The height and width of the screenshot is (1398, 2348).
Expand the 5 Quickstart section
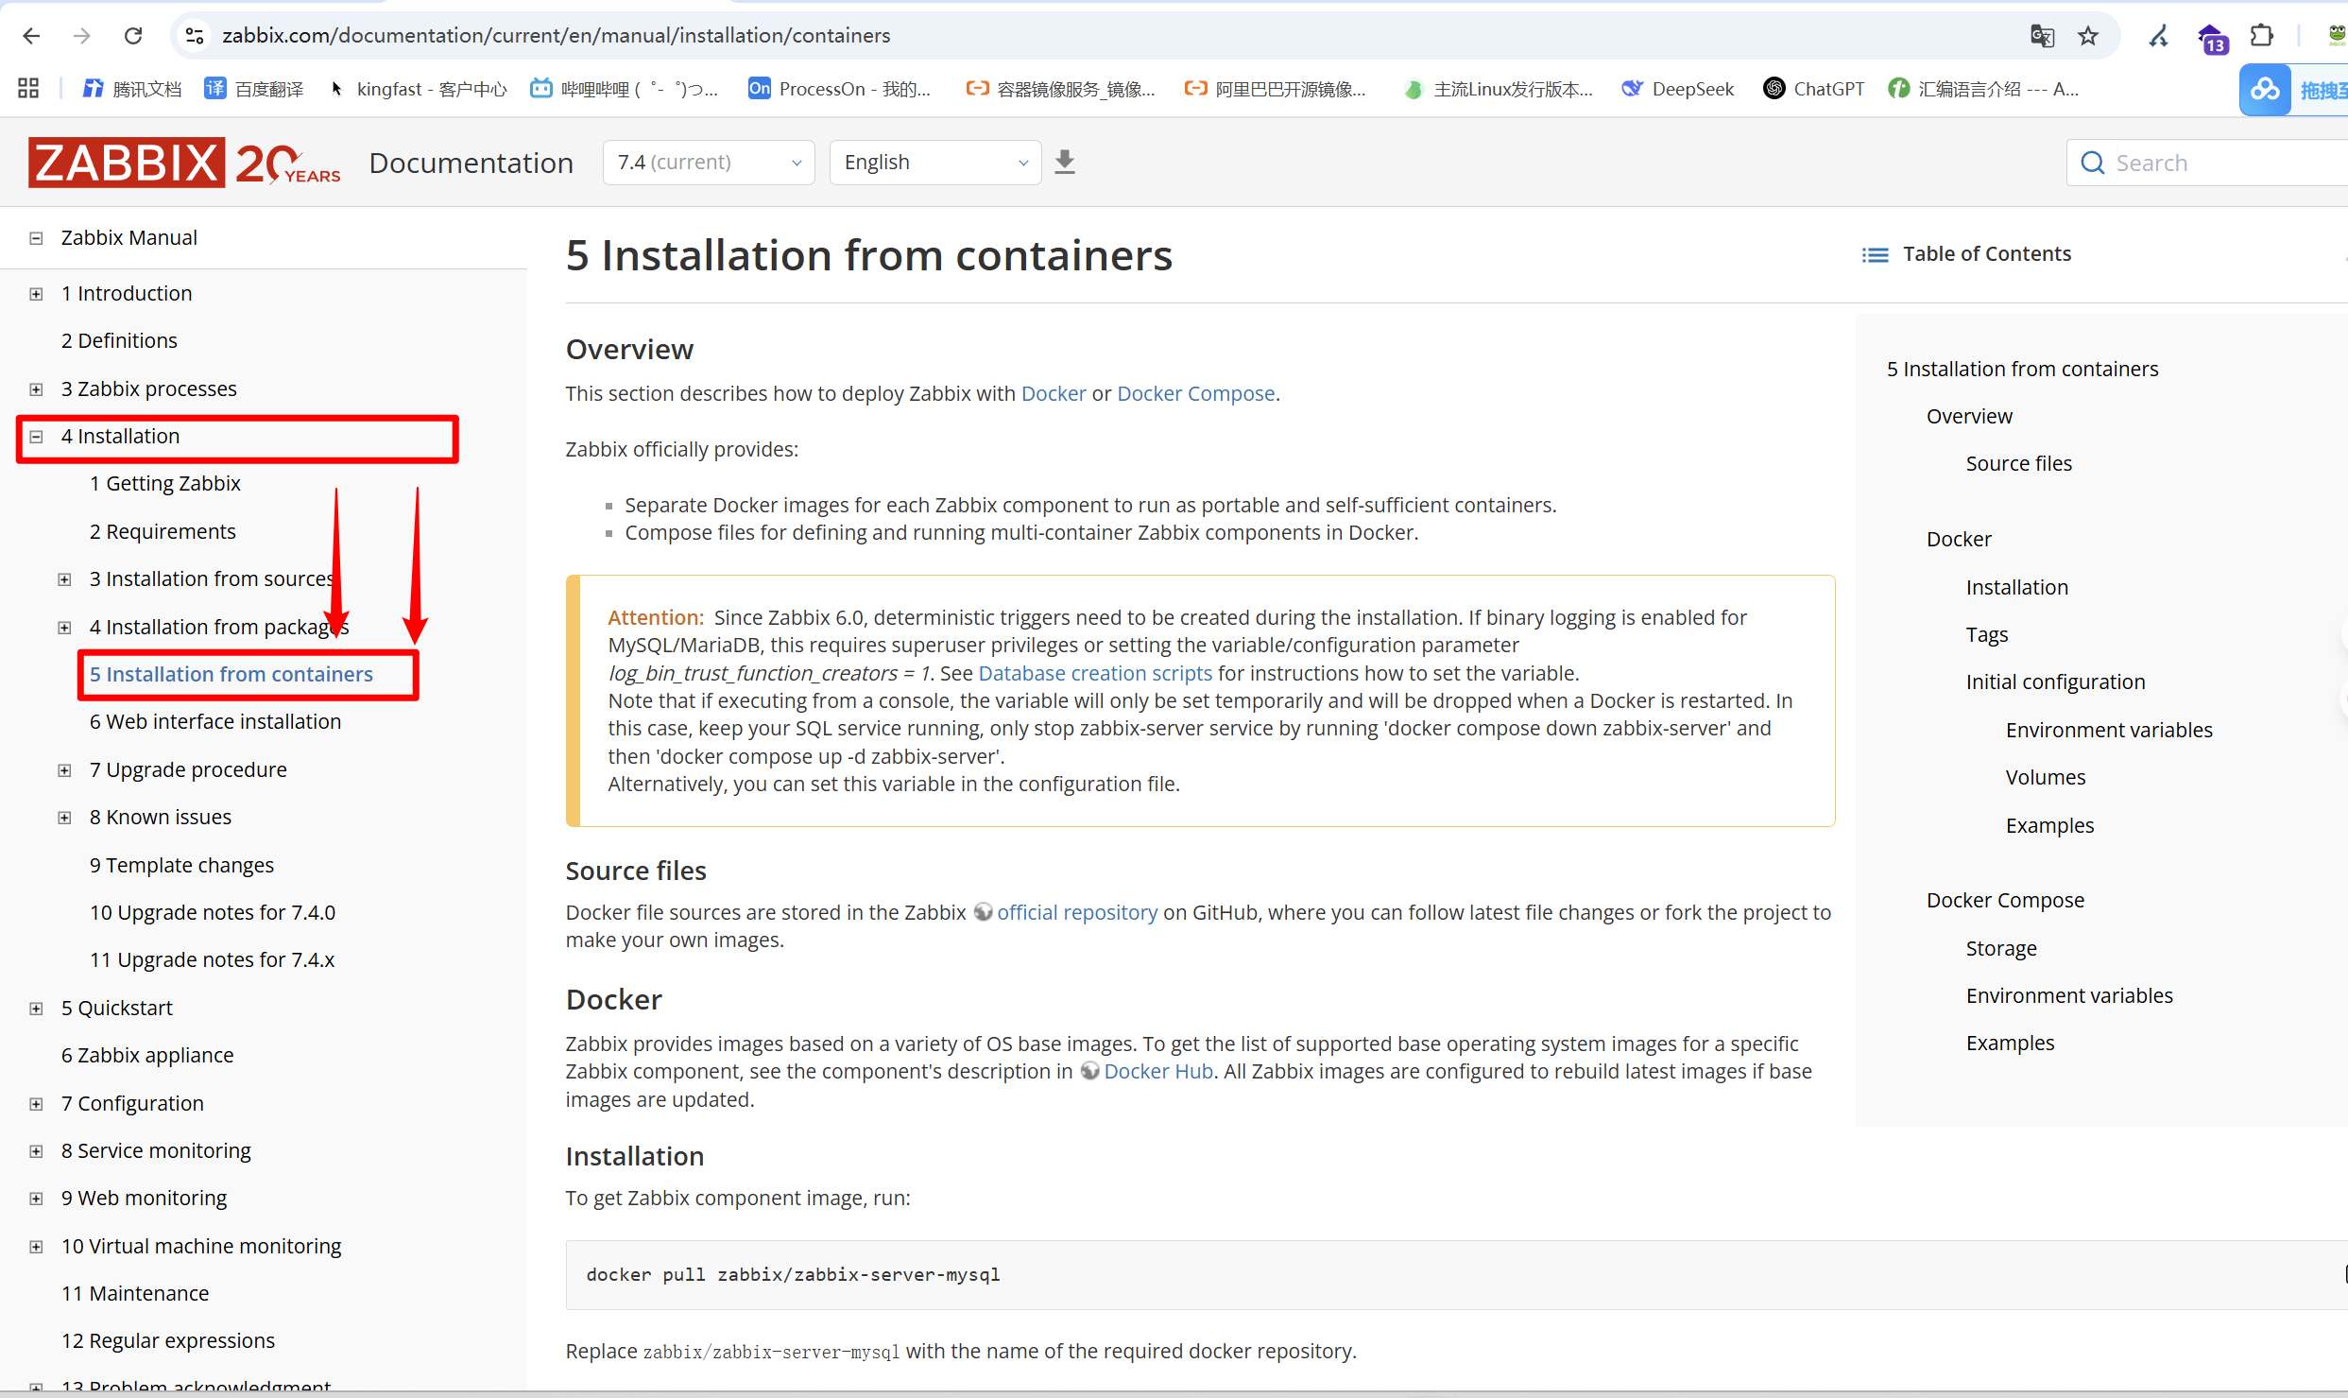(36, 1009)
